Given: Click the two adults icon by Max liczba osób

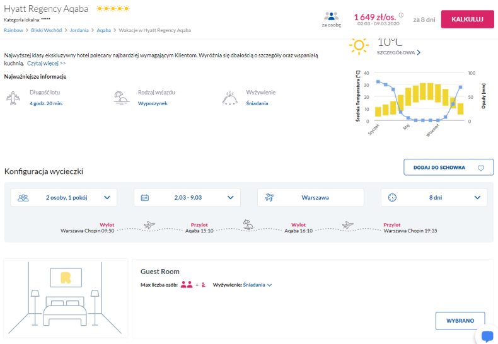Looking at the screenshot, I should [x=187, y=285].
